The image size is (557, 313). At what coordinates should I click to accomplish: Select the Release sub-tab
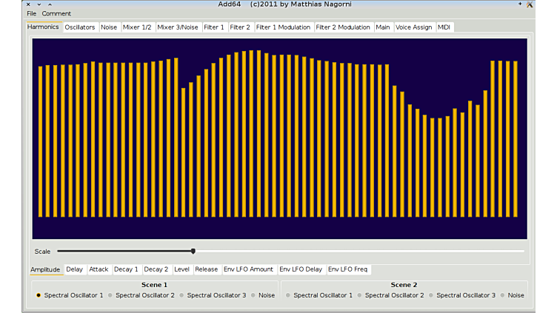pyautogui.click(x=207, y=269)
